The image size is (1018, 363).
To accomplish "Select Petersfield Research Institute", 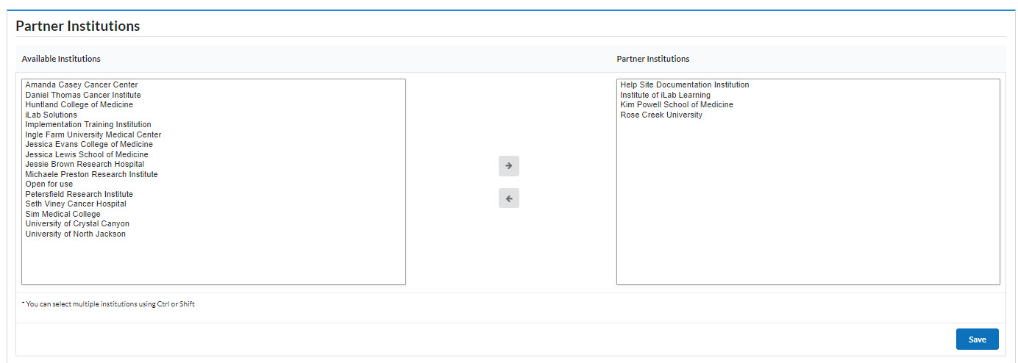I will click(79, 195).
